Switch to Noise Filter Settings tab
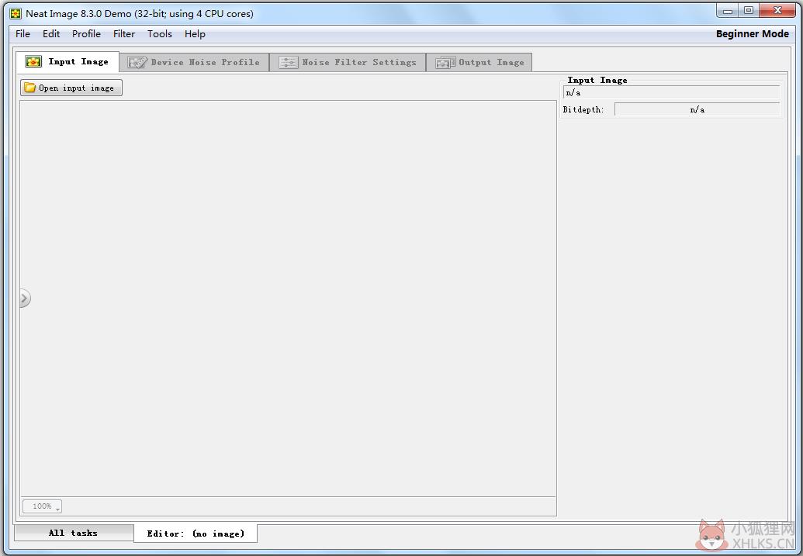Screen dimensions: 803x556 [x=348, y=63]
